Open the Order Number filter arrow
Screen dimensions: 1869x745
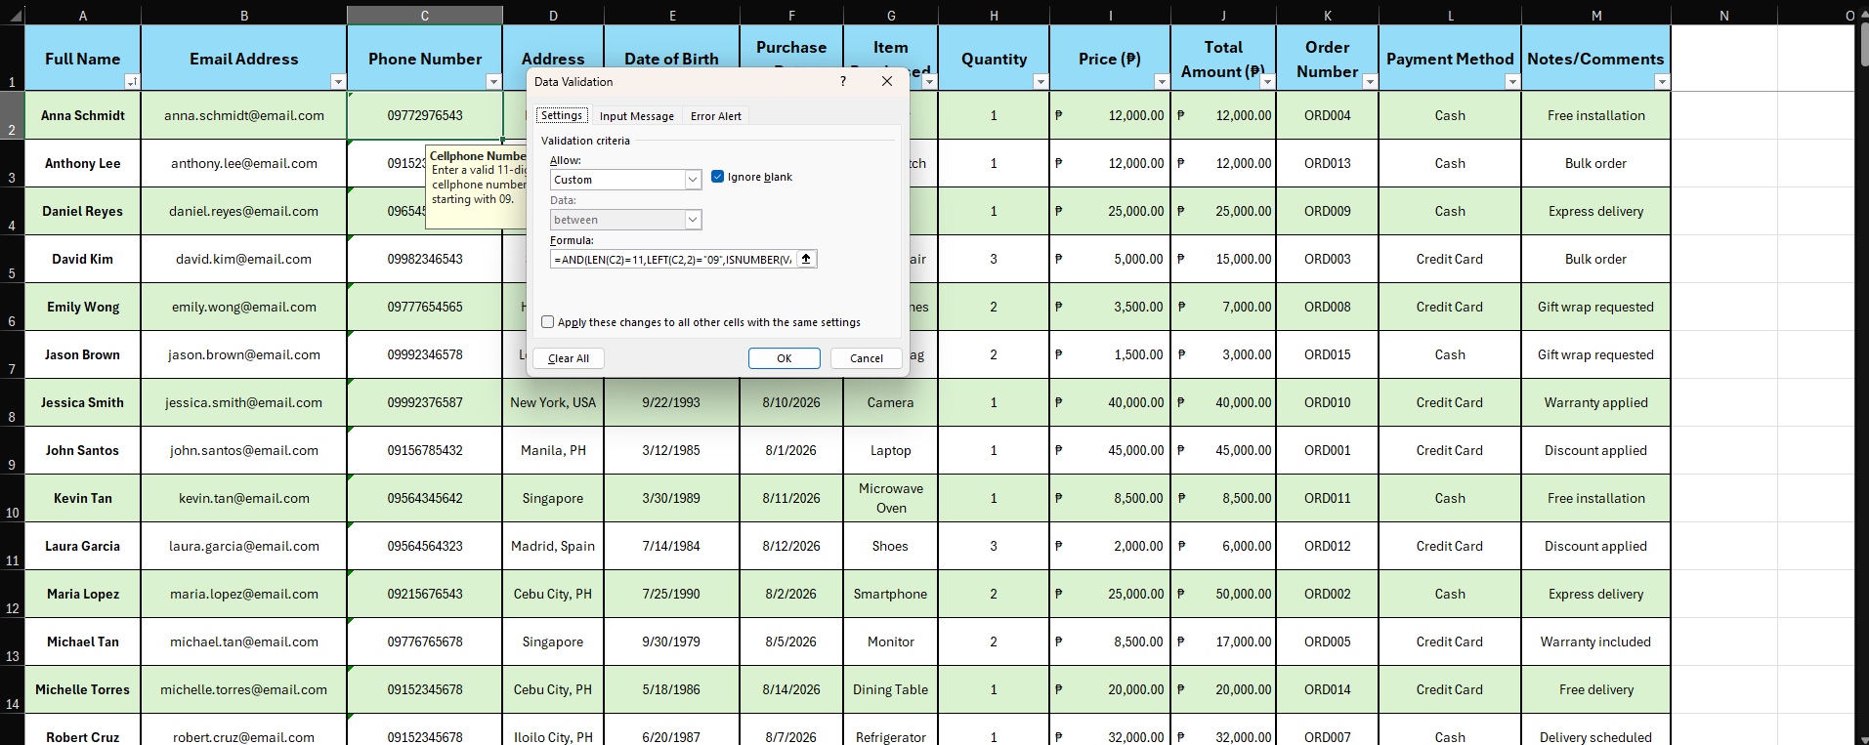click(x=1370, y=82)
